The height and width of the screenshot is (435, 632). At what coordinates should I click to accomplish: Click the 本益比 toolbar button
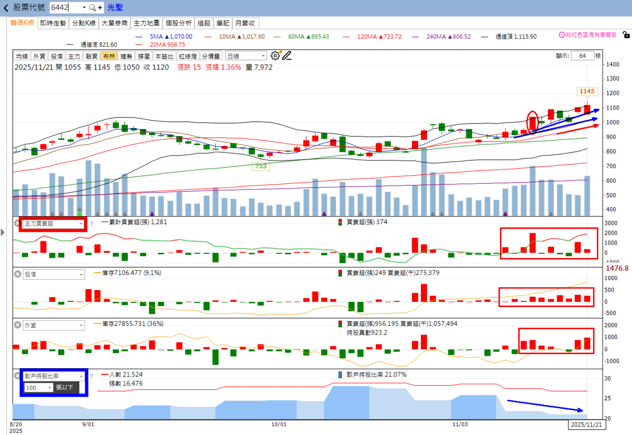[x=164, y=55]
